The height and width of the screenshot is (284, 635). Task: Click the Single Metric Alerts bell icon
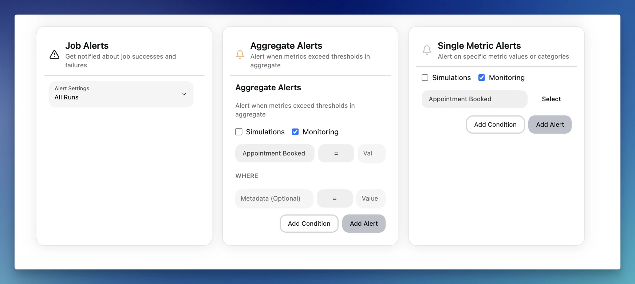[x=427, y=50]
